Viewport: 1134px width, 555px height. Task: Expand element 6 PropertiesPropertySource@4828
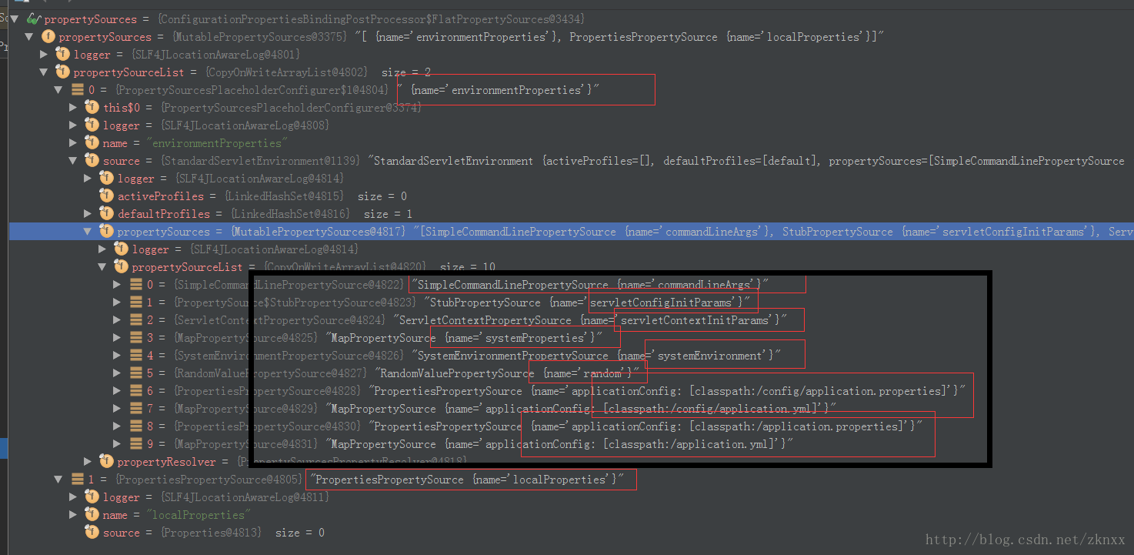[x=117, y=390]
